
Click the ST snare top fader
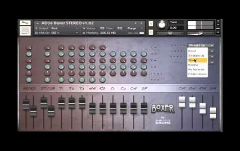tap(44, 103)
